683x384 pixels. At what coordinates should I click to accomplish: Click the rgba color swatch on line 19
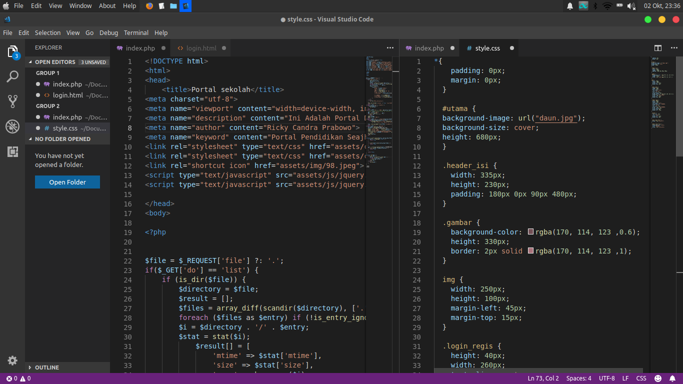[x=530, y=231]
